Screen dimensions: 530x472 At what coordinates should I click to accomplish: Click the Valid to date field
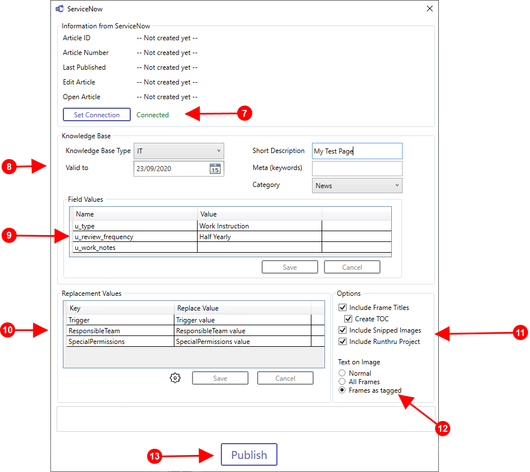click(x=179, y=168)
